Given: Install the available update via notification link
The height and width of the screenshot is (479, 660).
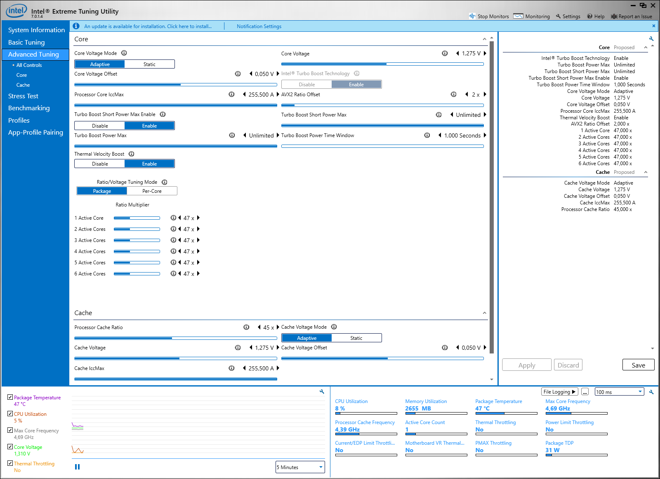Looking at the screenshot, I should pos(148,26).
